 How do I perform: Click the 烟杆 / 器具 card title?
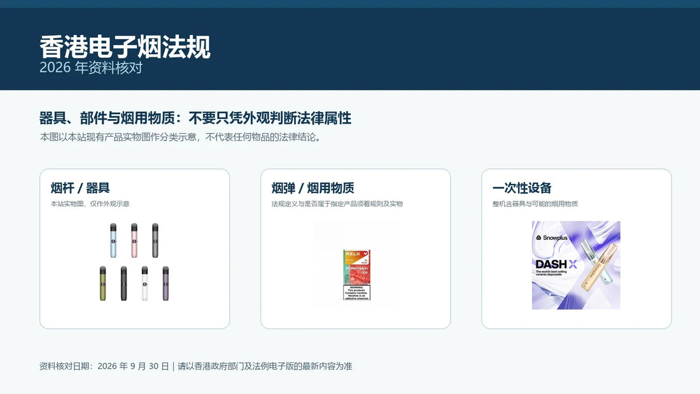point(80,188)
